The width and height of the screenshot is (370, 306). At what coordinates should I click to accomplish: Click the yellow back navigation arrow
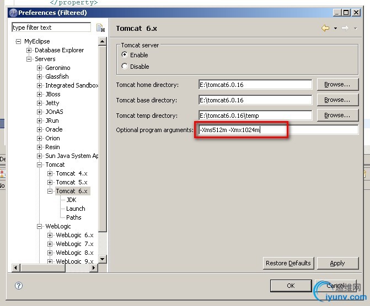[325, 28]
